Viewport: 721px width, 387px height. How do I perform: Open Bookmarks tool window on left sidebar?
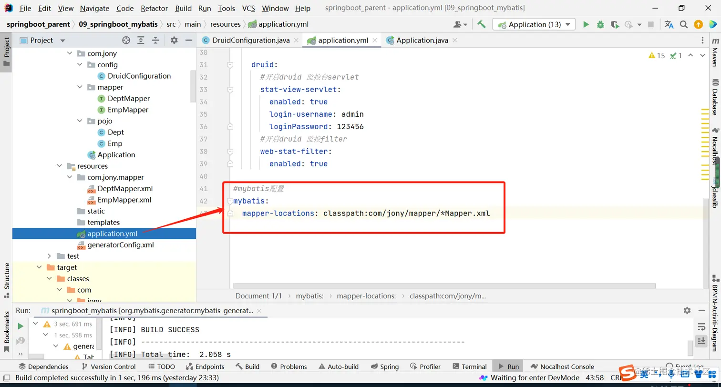point(7,331)
